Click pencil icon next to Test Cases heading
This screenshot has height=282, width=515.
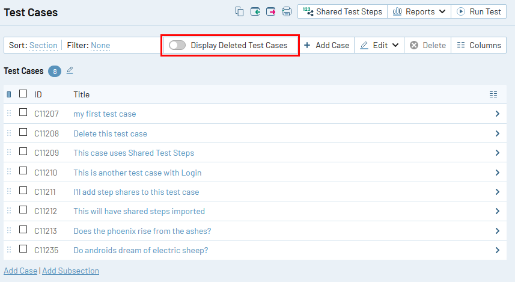click(x=70, y=71)
